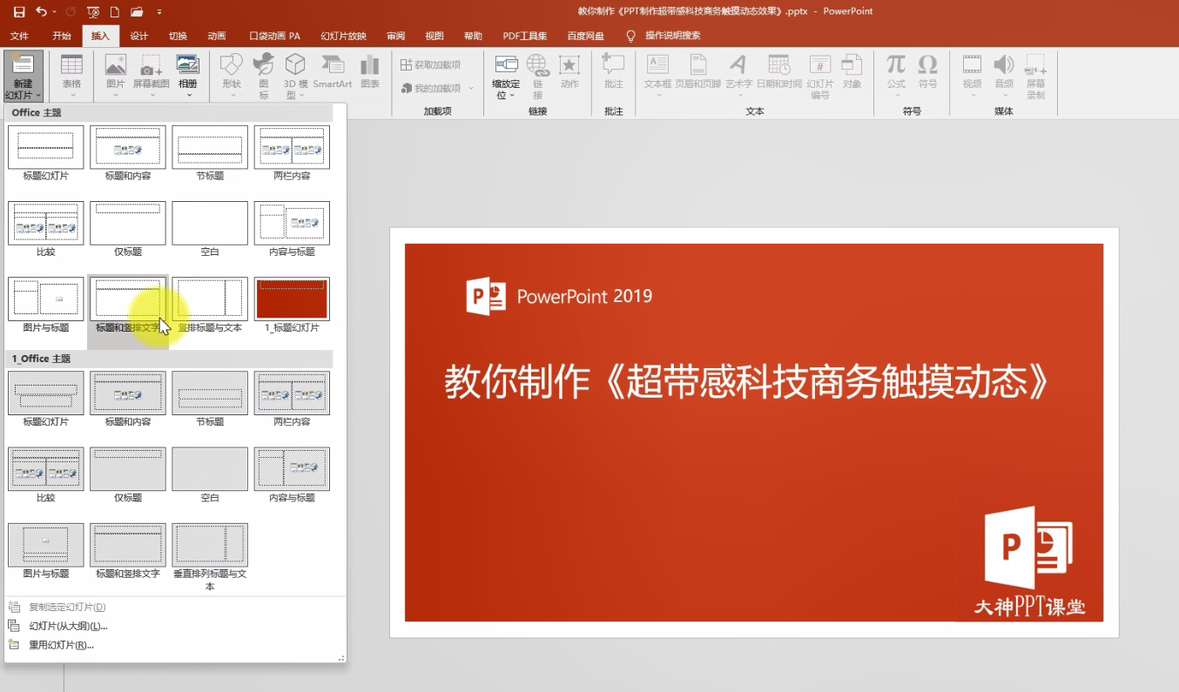This screenshot has width=1179, height=692.
Task: Select Office theme 空白 layout
Action: [x=210, y=230]
